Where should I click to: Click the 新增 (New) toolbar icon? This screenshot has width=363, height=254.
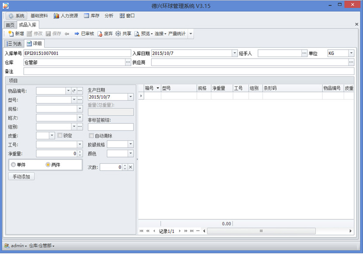[x=11, y=34]
